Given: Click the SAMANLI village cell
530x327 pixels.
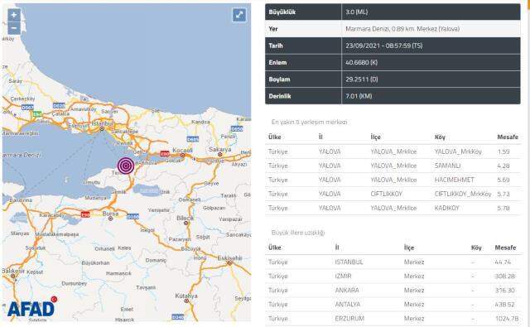Looking at the screenshot, I should [447, 166].
